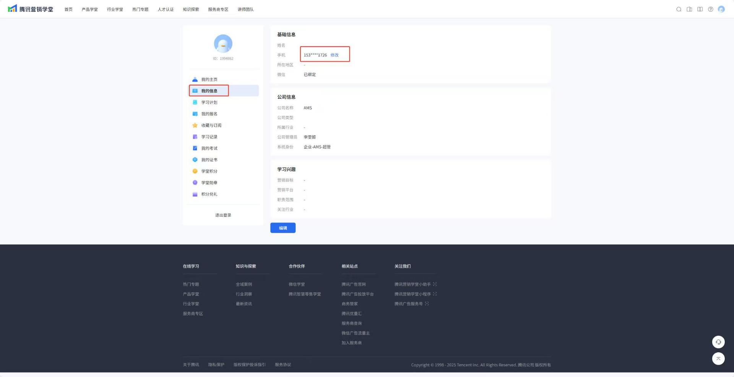Click 退出登录 to log out
734x377 pixels.
pos(223,215)
